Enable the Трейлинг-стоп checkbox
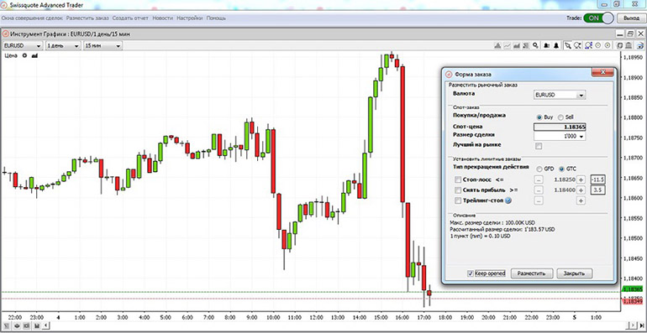Screen dimensions: 647x333 point(458,200)
